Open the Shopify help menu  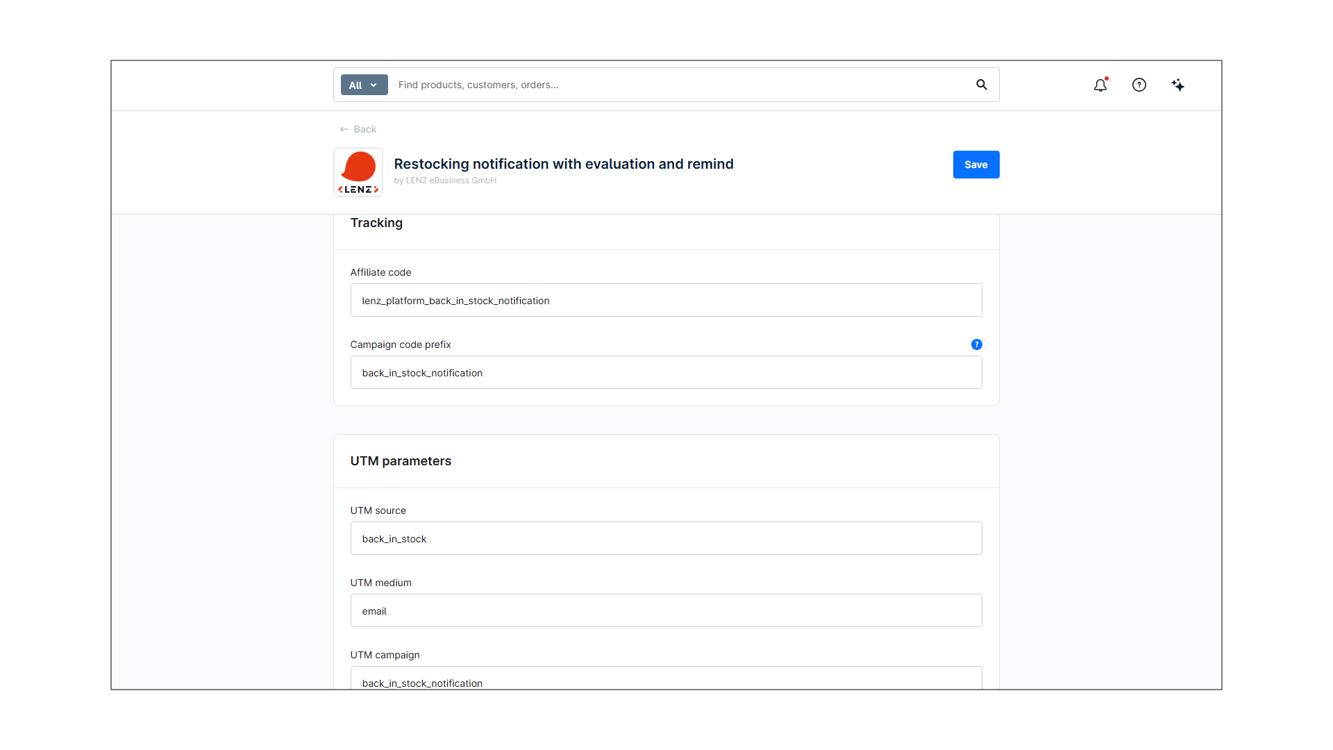tap(1139, 85)
